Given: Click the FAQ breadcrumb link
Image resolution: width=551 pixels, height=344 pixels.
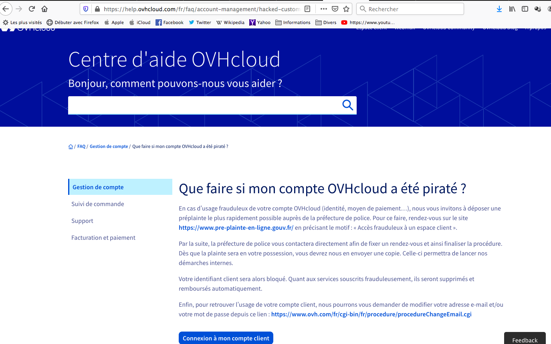Looking at the screenshot, I should pyautogui.click(x=81, y=146).
